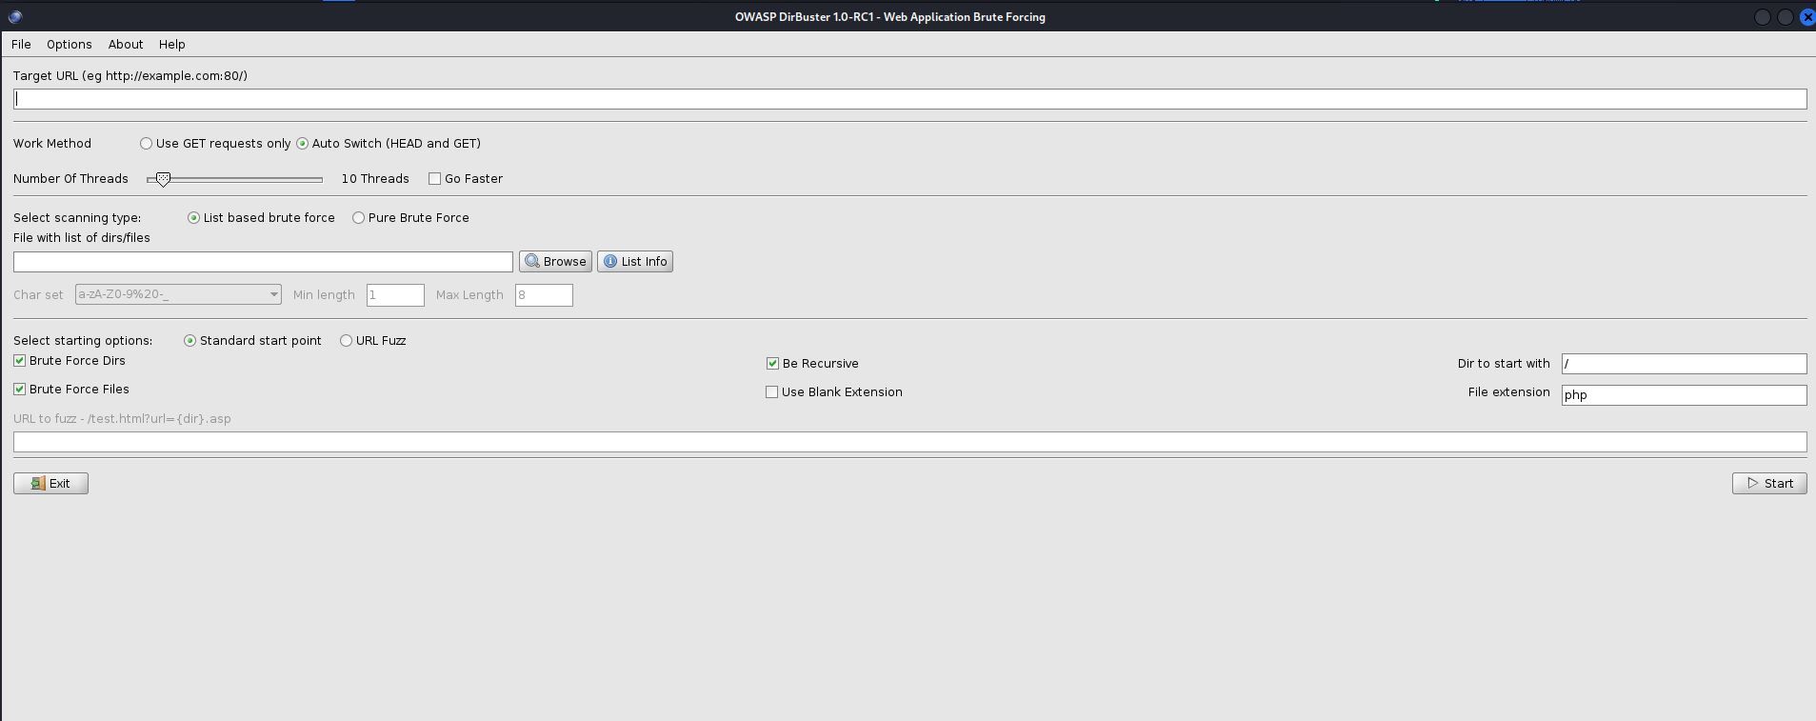Toggle Brute Force Files checkbox
The width and height of the screenshot is (1816, 721).
coord(19,390)
